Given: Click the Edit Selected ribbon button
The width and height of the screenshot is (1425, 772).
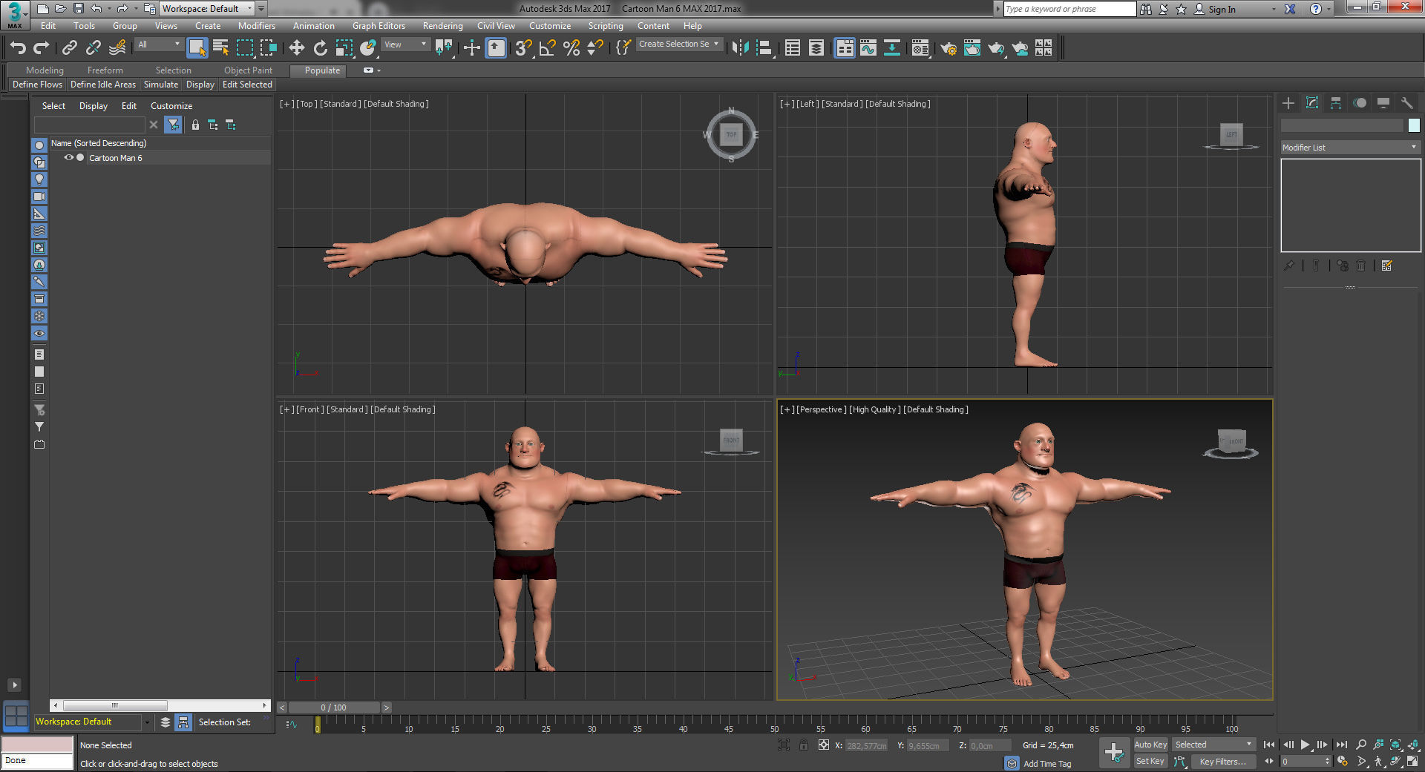Looking at the screenshot, I should (247, 85).
